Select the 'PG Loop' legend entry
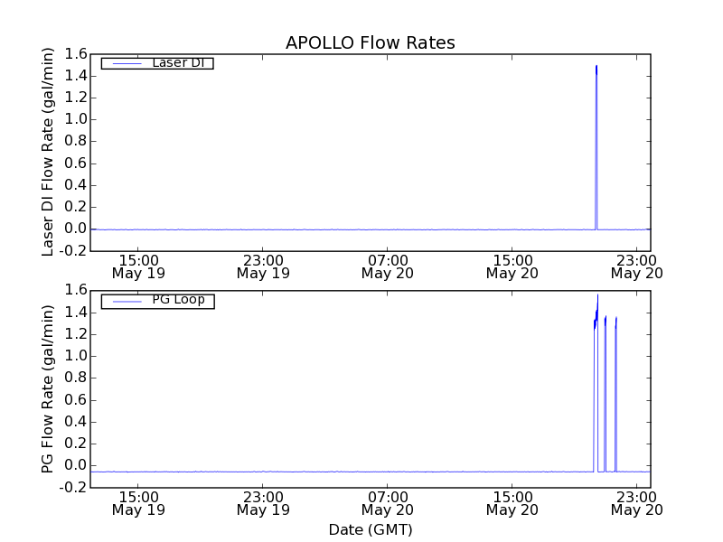This screenshot has height=542, width=723. click(x=157, y=301)
